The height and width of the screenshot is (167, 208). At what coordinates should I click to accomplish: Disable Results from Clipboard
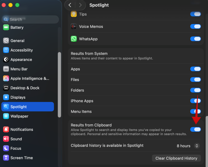click(x=196, y=129)
